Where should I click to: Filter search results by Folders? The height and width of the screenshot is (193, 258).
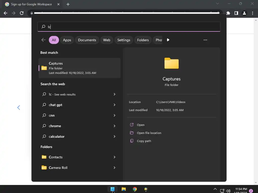(143, 40)
